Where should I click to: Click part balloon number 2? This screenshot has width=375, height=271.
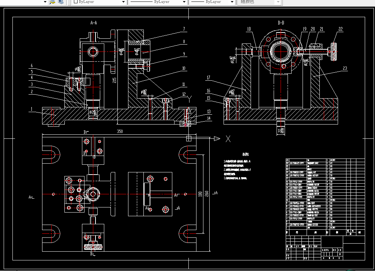tap(31, 91)
